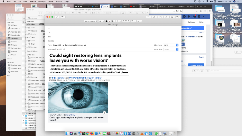Select the Sent mailbox in Mail sidebar
This screenshot has height=136, width=242.
pyautogui.click(x=33, y=37)
